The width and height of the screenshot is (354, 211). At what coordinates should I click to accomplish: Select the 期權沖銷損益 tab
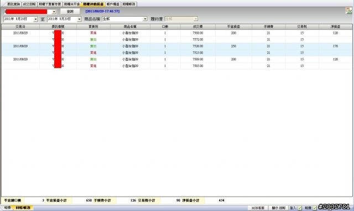click(x=93, y=4)
